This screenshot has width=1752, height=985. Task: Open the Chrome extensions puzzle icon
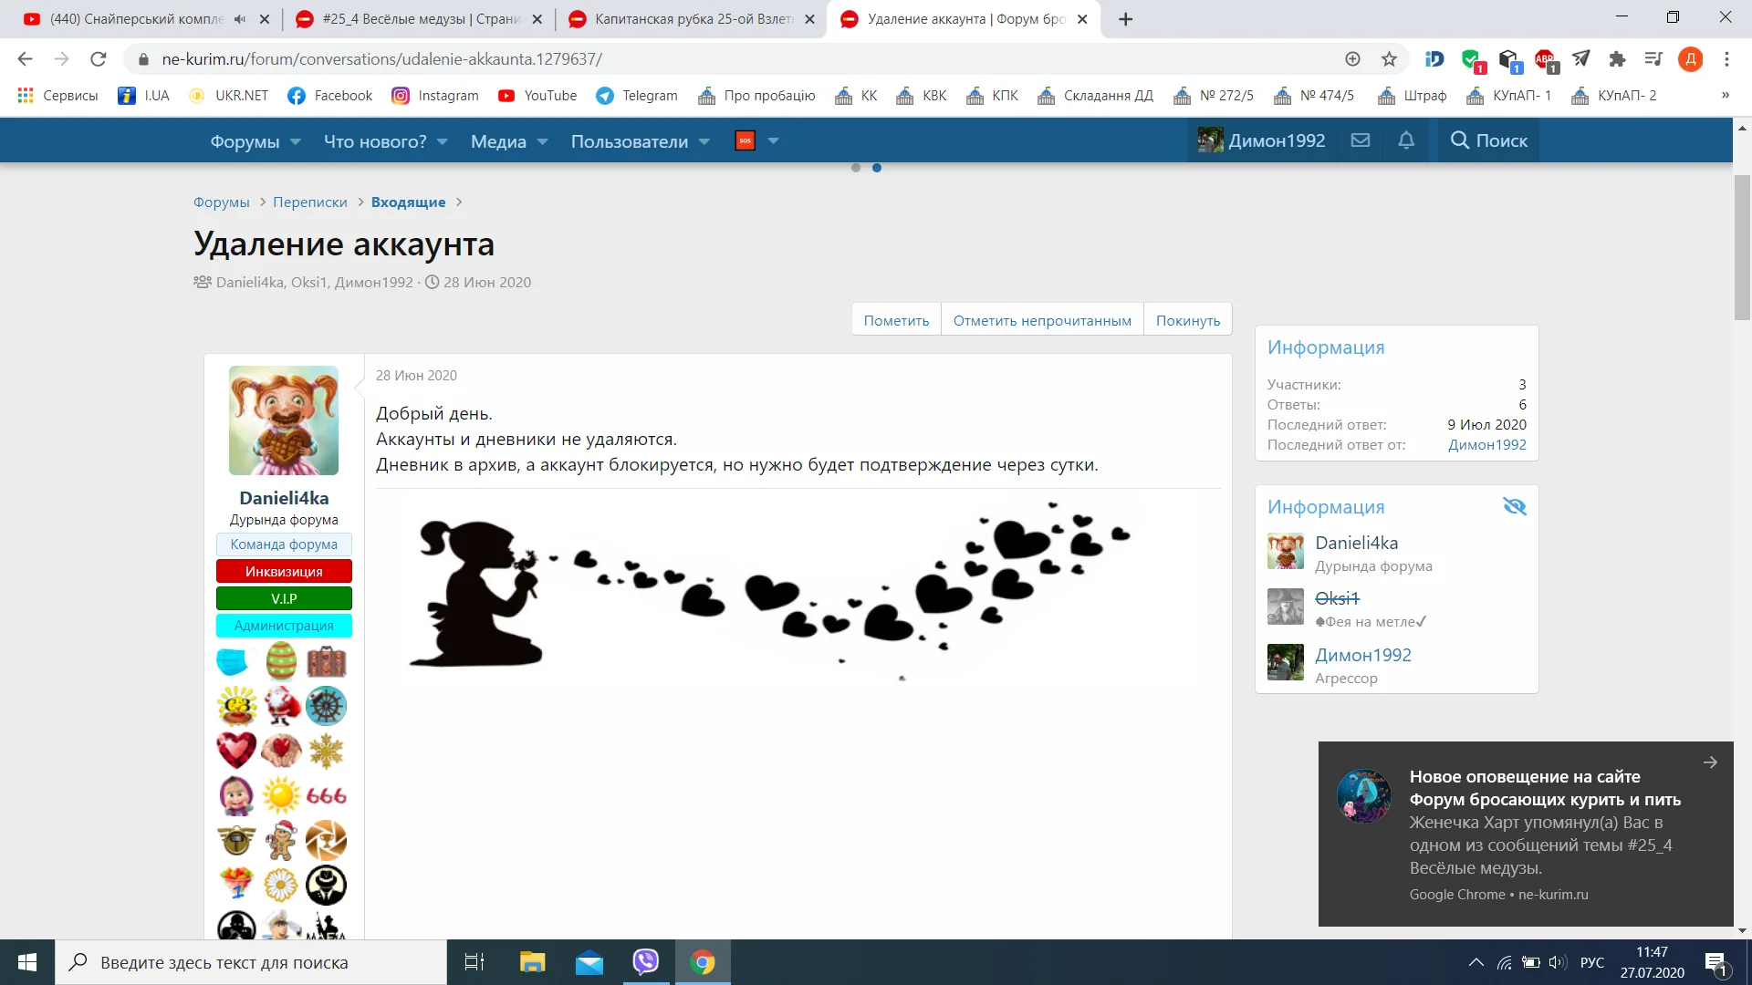point(1617,59)
